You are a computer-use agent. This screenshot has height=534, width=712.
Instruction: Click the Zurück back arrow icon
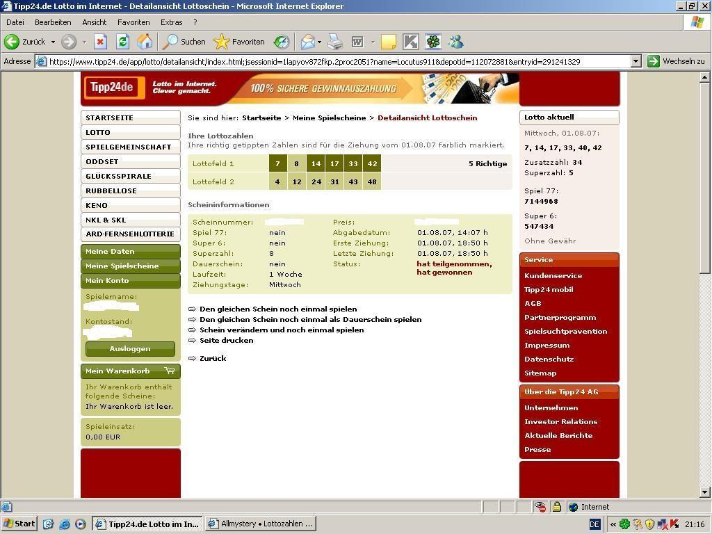pos(11,42)
